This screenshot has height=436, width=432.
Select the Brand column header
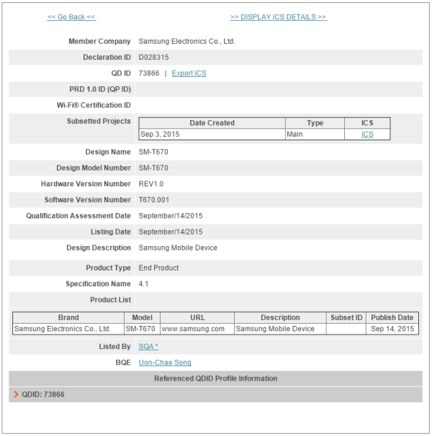pyautogui.click(x=68, y=317)
